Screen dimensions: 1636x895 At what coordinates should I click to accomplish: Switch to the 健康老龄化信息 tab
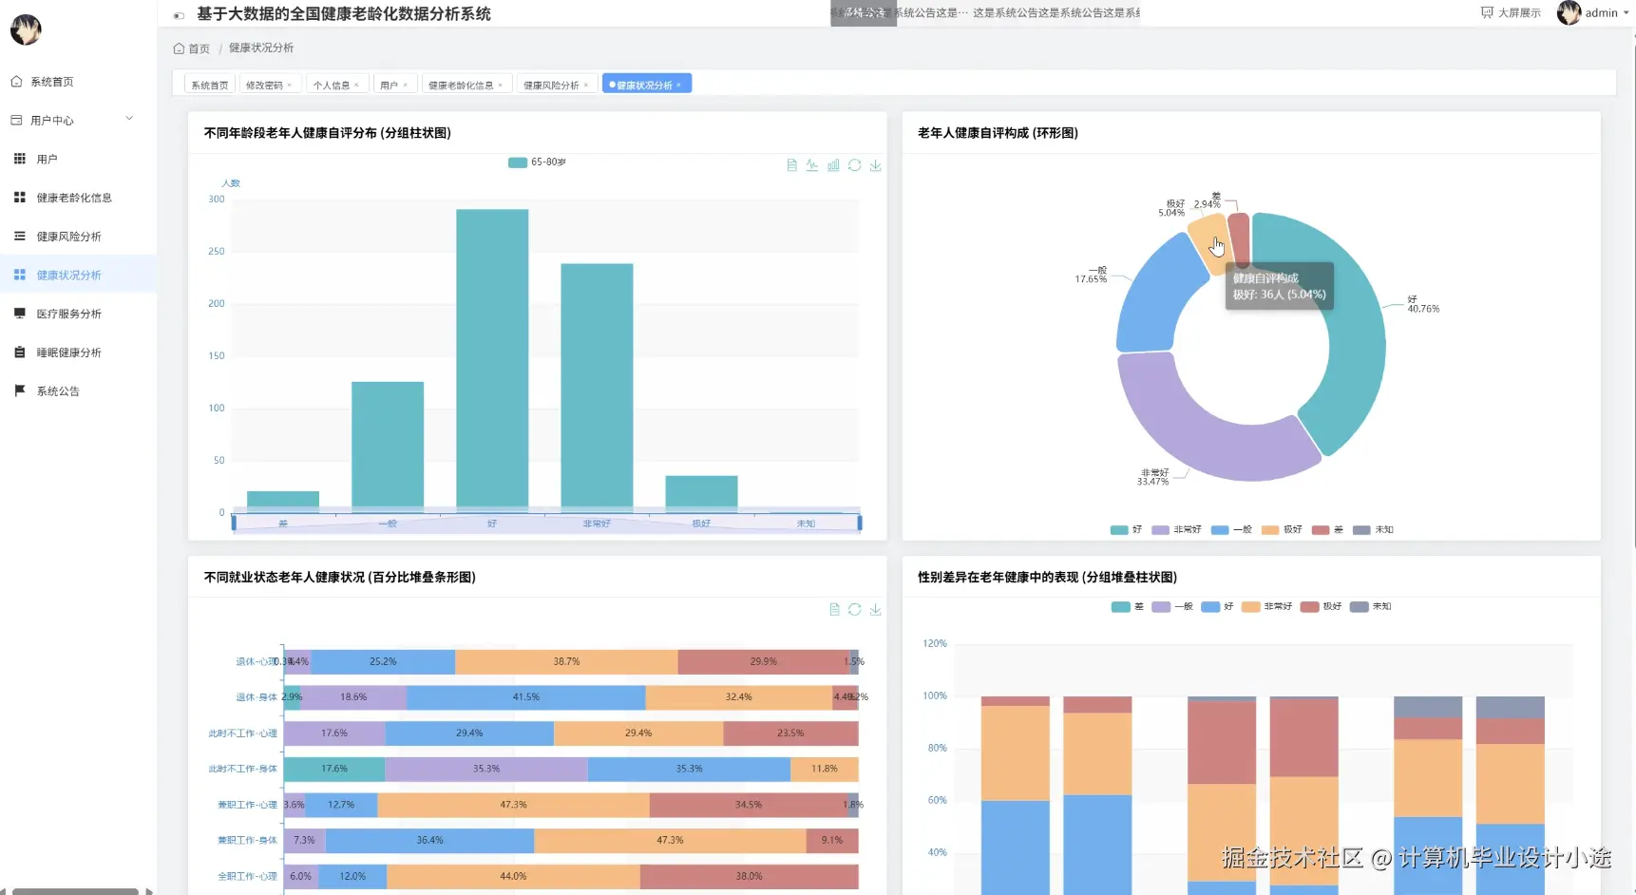[x=461, y=86]
